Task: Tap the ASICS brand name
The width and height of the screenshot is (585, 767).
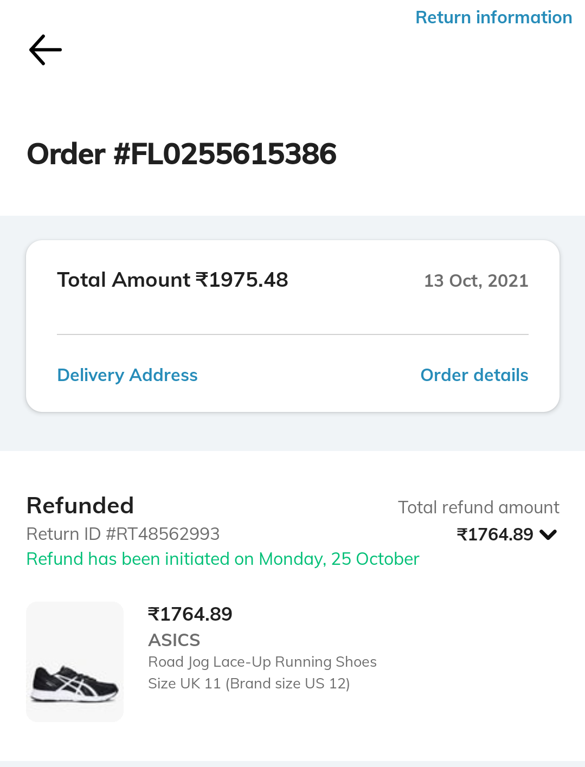Action: (x=174, y=640)
